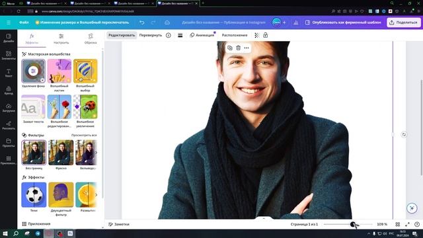Adjust the zoom slider handle
The height and width of the screenshot is (238, 423).
[352, 224]
